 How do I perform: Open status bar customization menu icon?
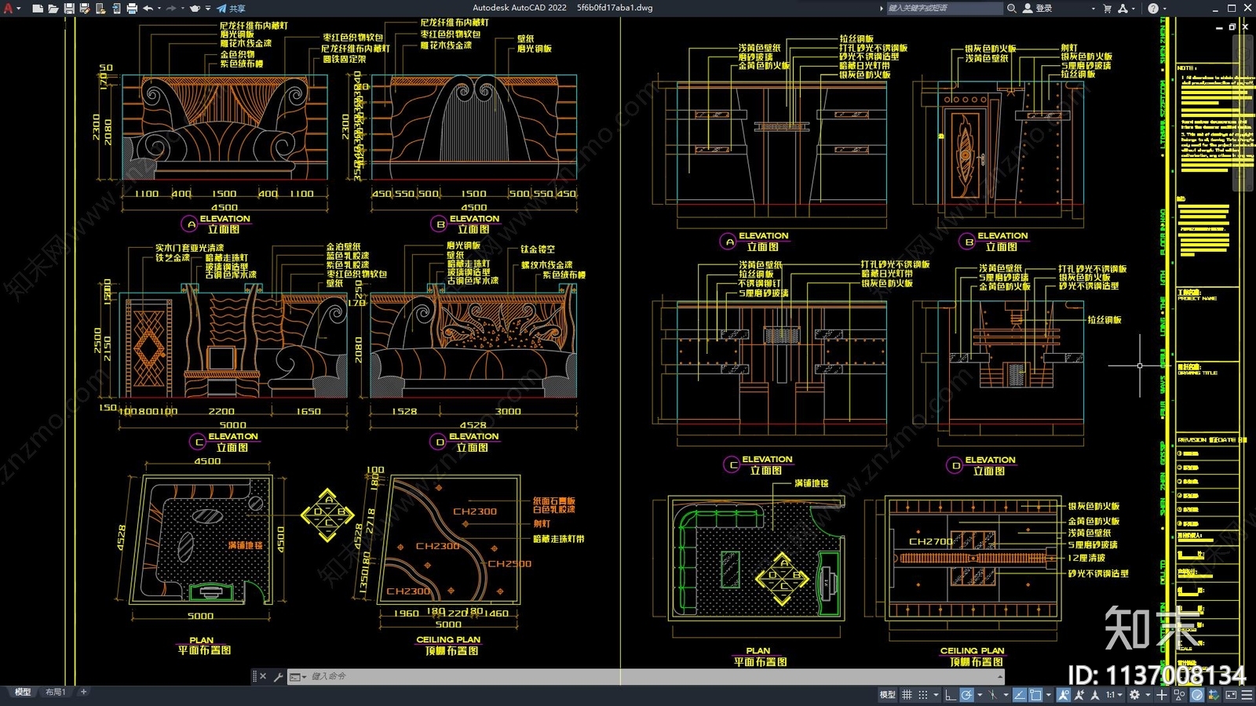(1246, 695)
